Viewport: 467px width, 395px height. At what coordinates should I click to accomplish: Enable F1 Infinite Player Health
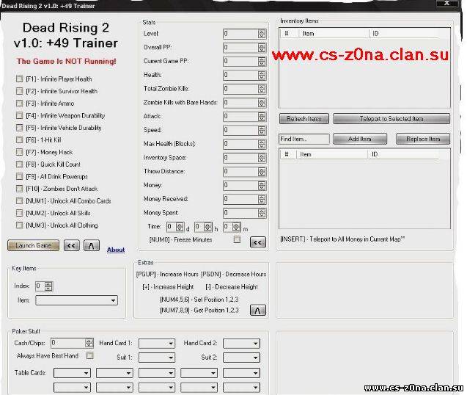pos(19,79)
